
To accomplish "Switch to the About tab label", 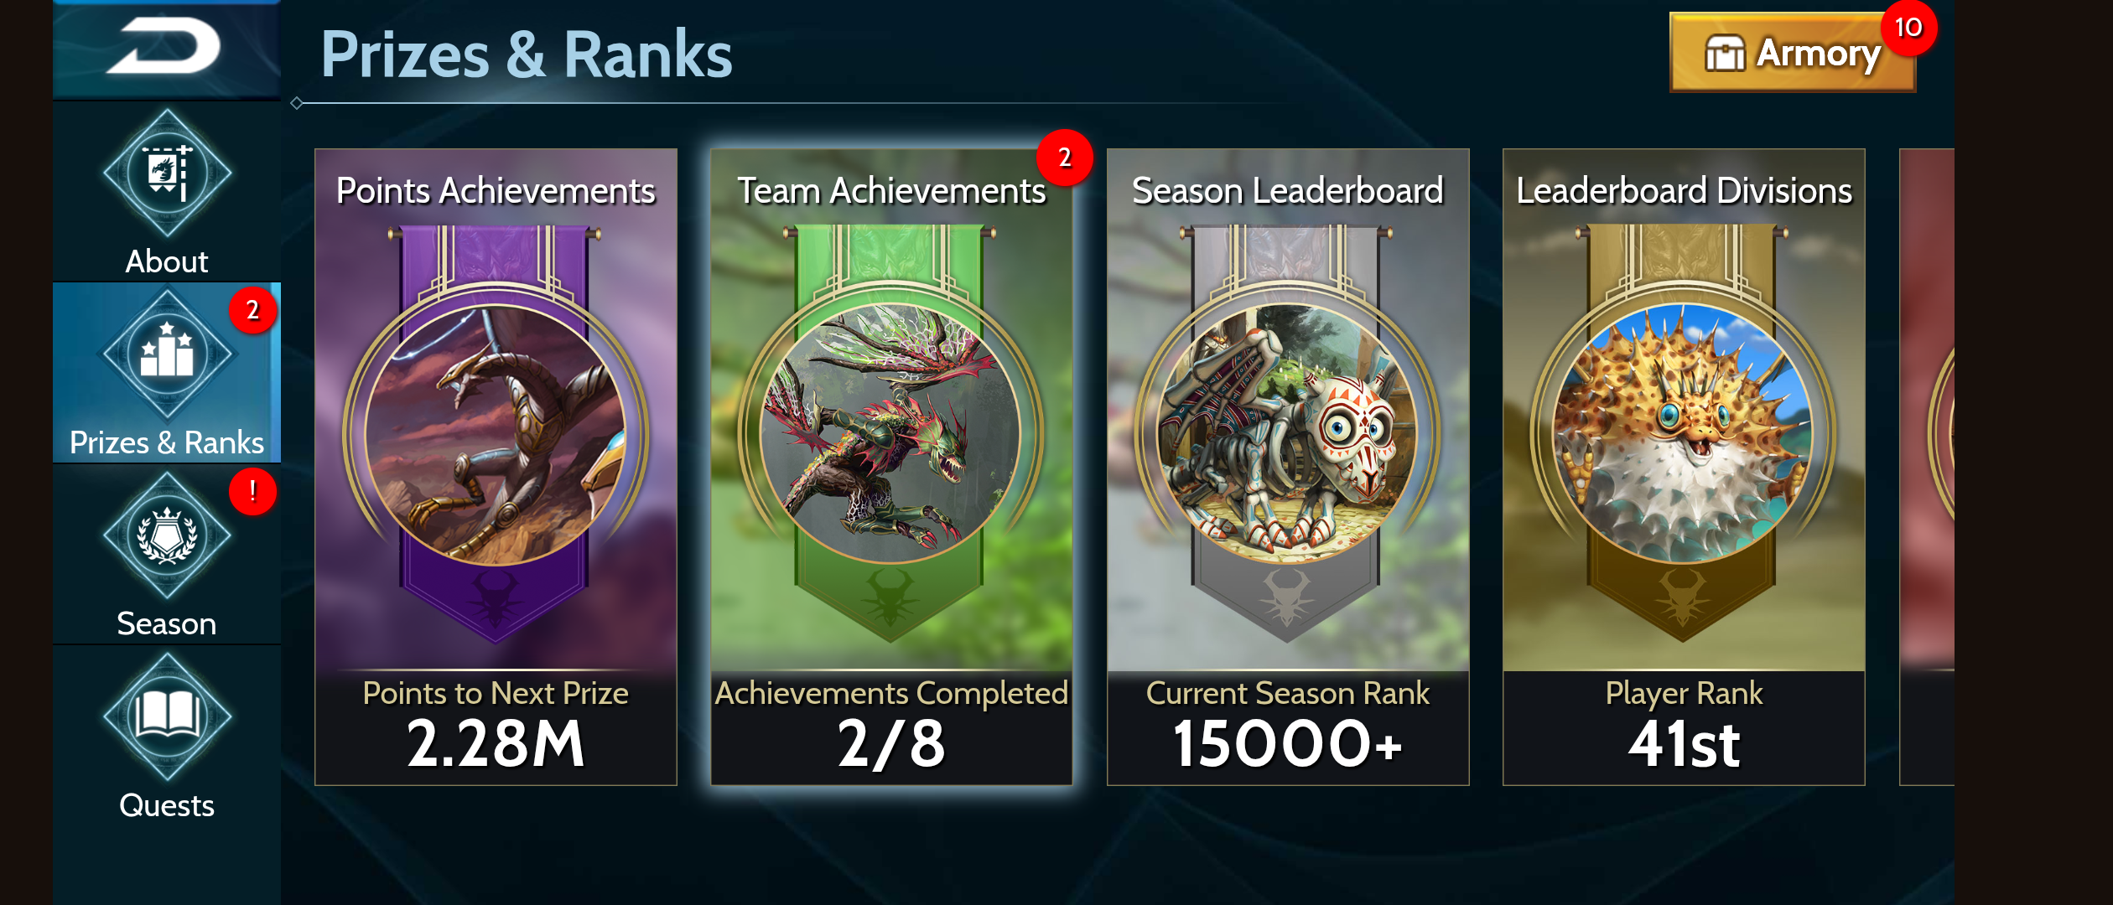I will 167,261.
